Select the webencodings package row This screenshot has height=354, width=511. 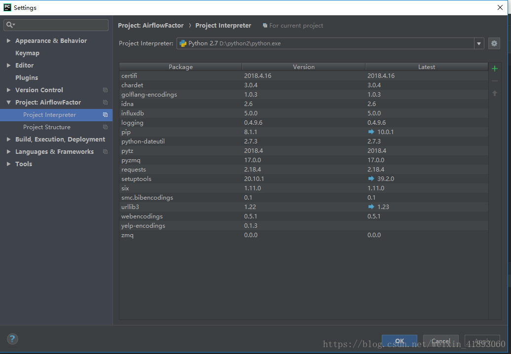click(304, 216)
